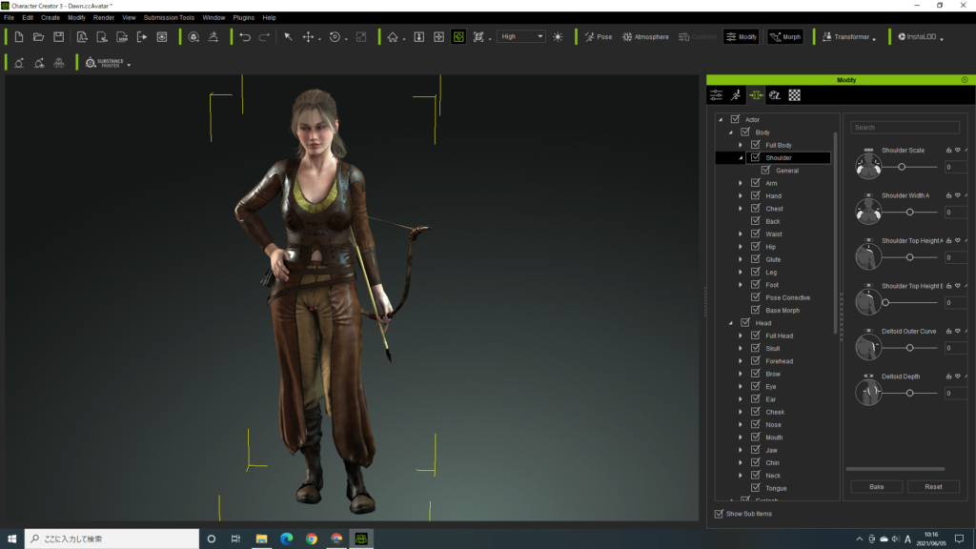
Task: Open the High quality dropdown
Action: (x=521, y=37)
